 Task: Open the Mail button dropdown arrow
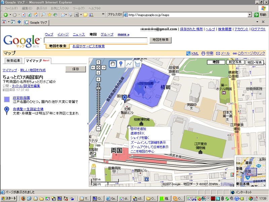[x=66, y=15]
